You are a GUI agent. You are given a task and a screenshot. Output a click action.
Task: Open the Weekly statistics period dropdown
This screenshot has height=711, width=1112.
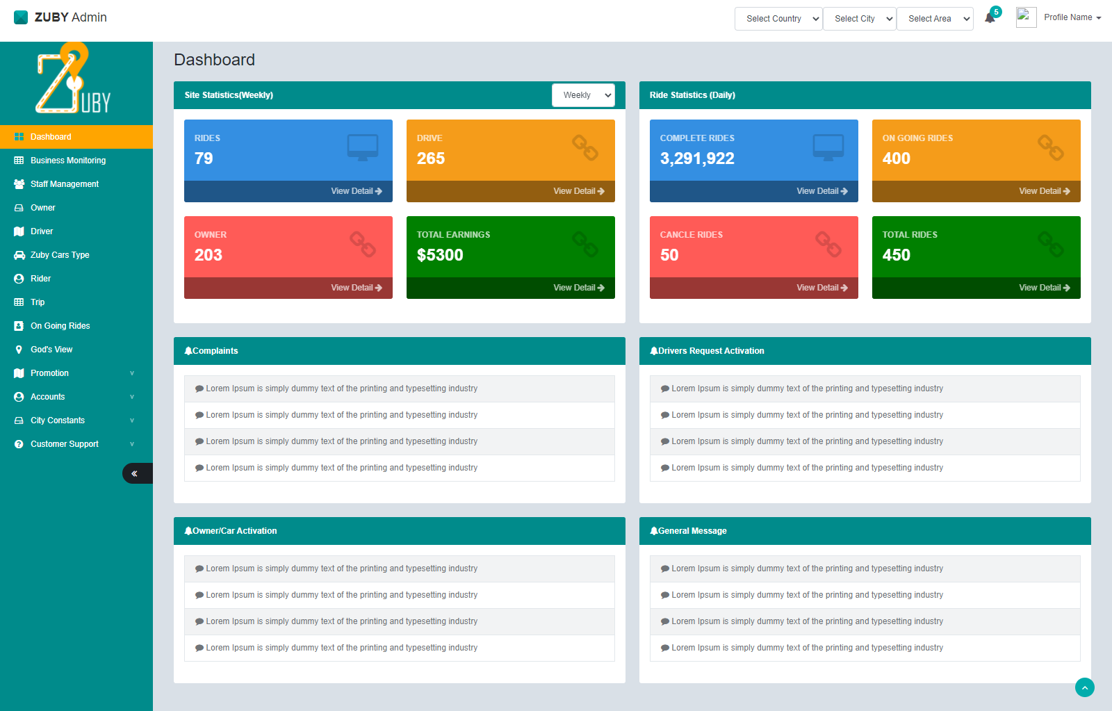tap(583, 95)
